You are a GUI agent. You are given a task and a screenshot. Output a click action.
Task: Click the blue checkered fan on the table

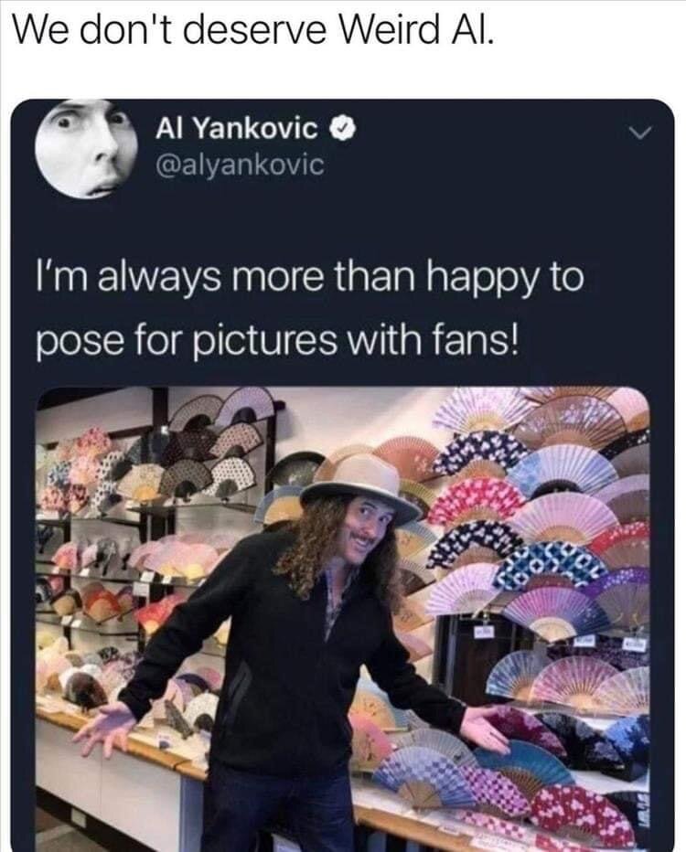[x=427, y=777]
